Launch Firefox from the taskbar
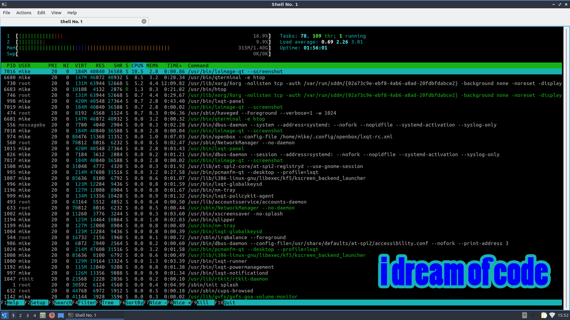 (x=51, y=315)
